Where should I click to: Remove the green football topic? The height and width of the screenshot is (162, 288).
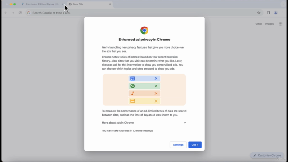pyautogui.click(x=156, y=86)
